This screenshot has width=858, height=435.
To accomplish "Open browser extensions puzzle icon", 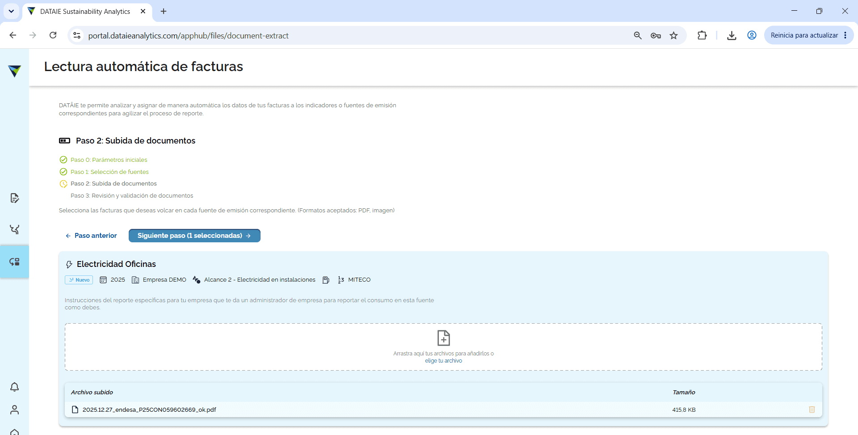I will click(702, 35).
